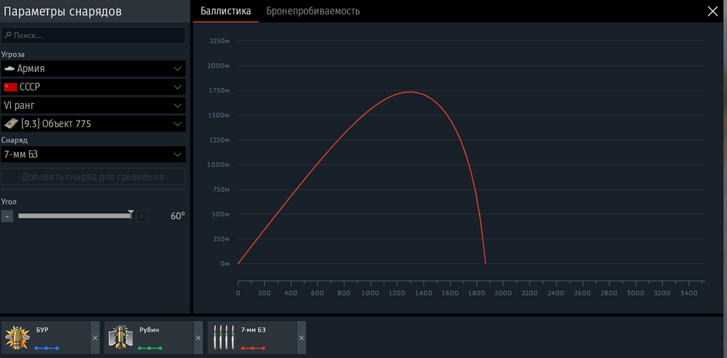Open the Армия threat type dropdown
This screenshot has height=358, width=727.
point(93,68)
